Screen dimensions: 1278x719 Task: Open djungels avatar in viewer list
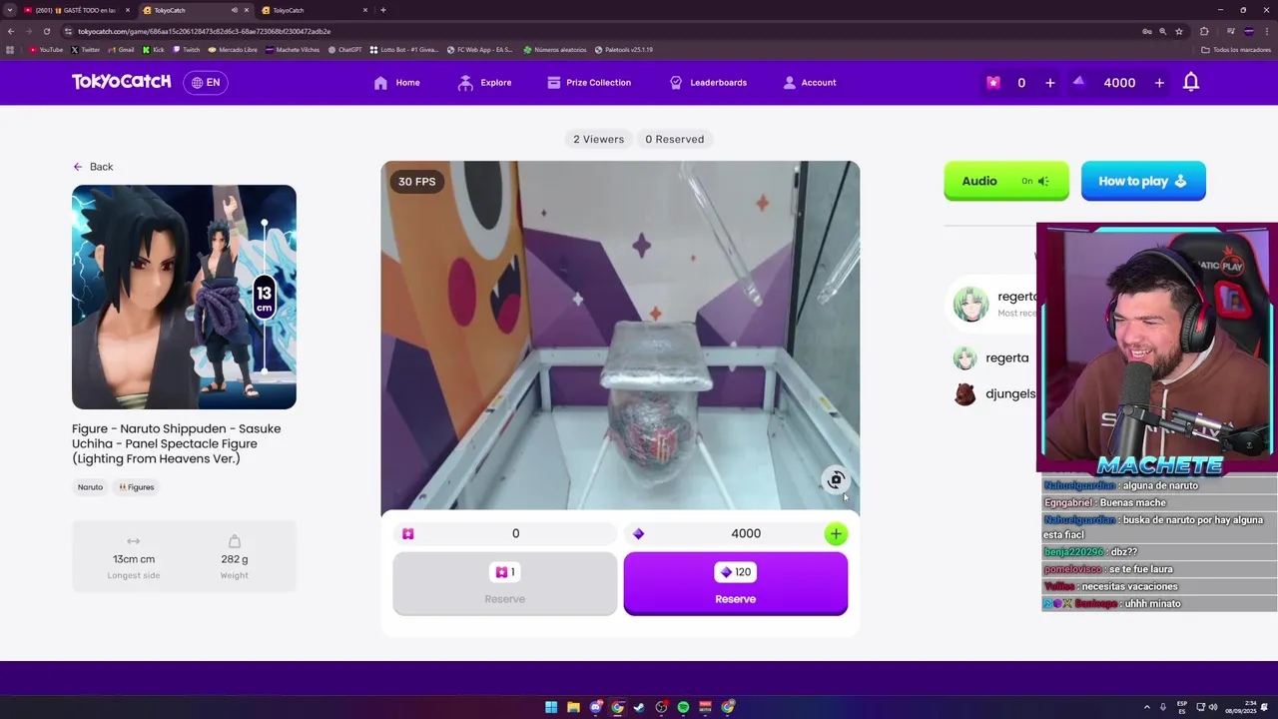pos(964,394)
